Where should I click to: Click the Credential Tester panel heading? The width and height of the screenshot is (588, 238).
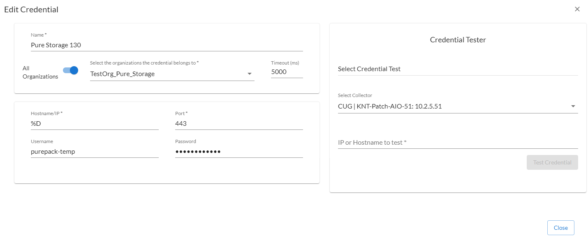pyautogui.click(x=458, y=40)
